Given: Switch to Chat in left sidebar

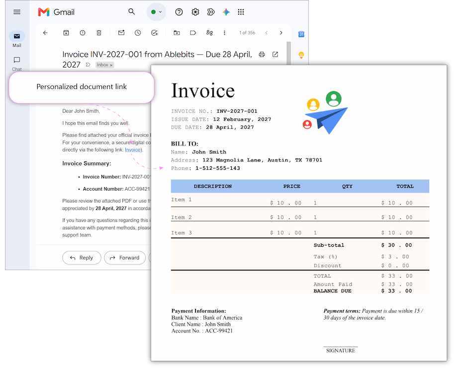Looking at the screenshot, I should 17,64.
